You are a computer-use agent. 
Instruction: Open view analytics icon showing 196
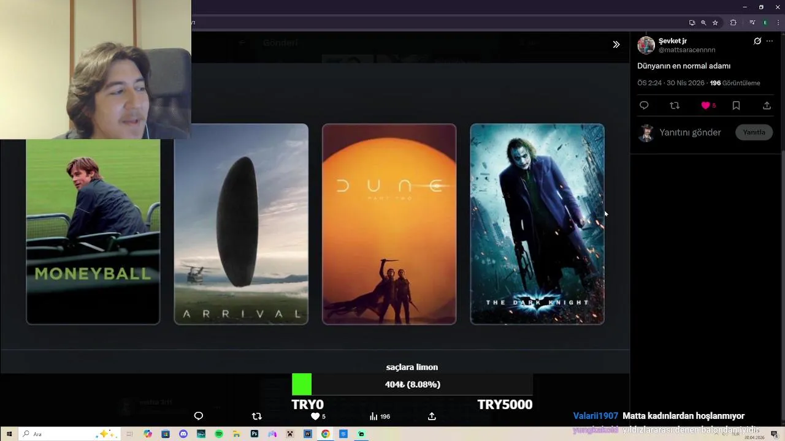pos(373,416)
